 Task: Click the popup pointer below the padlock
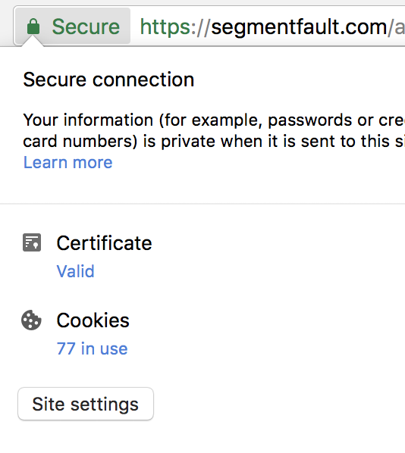click(33, 42)
